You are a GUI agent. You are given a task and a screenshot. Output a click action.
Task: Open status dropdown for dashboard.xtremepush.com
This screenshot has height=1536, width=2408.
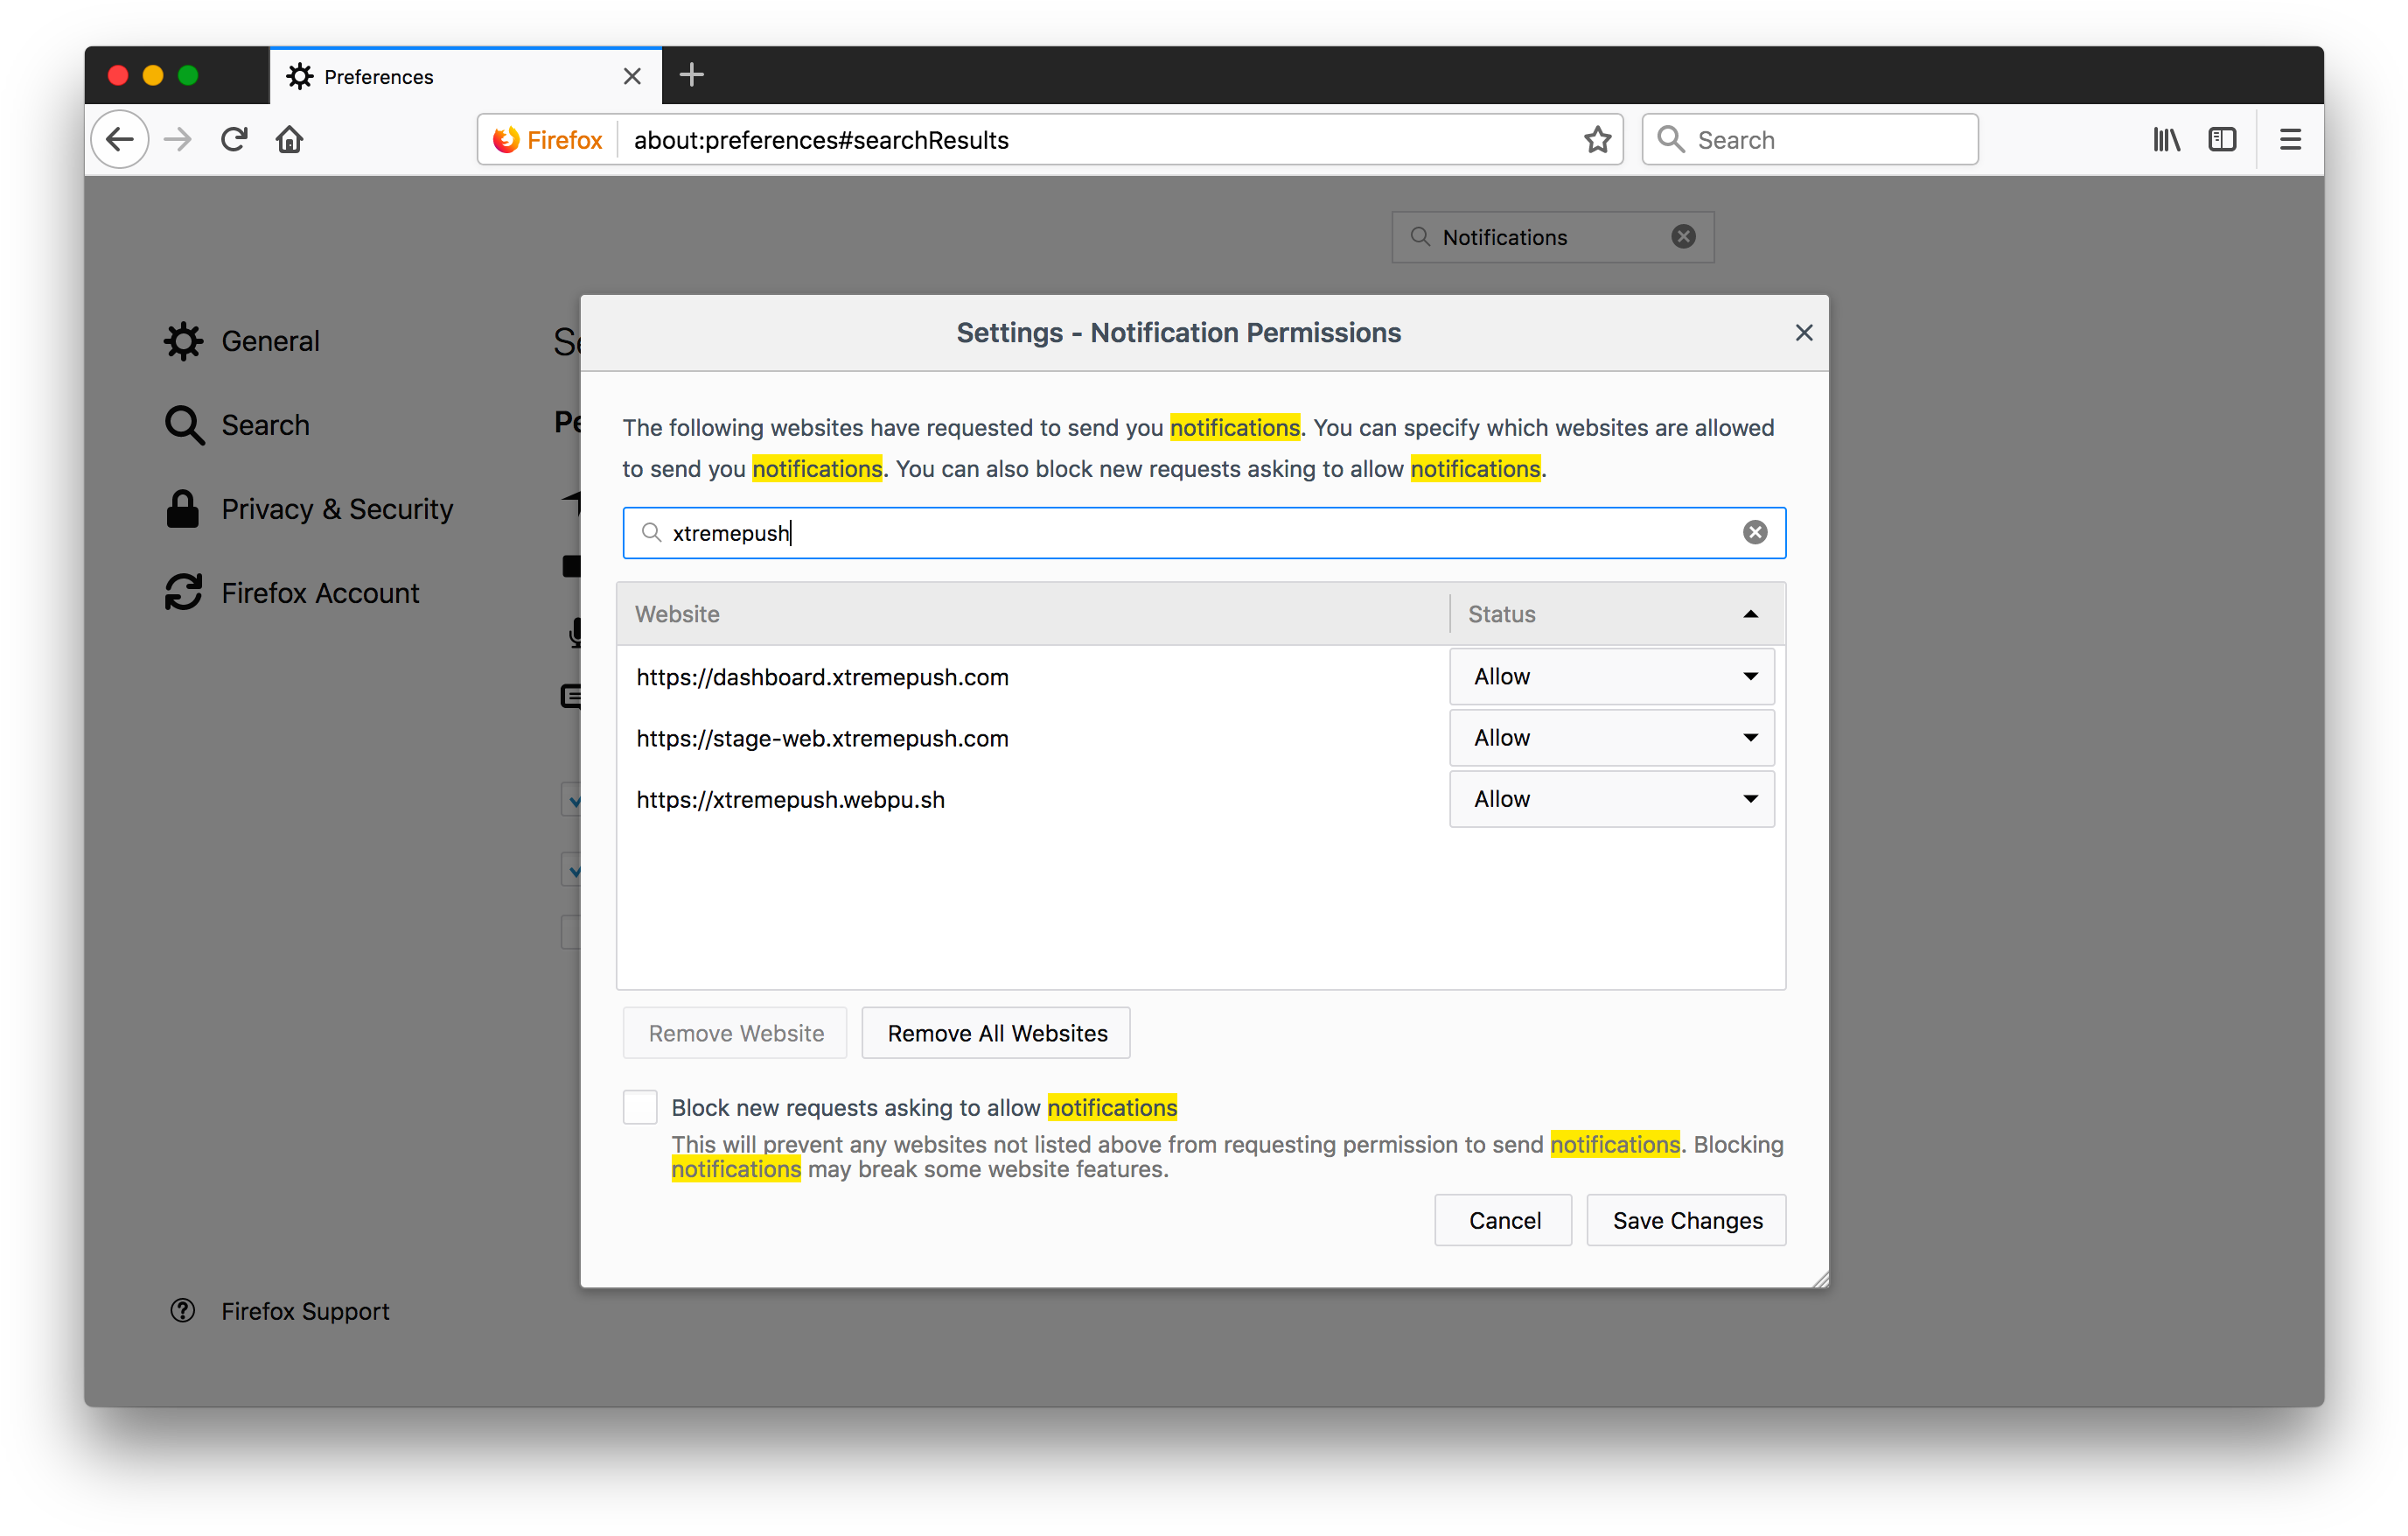(1612, 677)
